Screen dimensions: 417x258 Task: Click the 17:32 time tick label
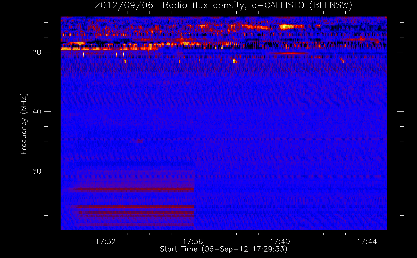pyautogui.click(x=106, y=242)
